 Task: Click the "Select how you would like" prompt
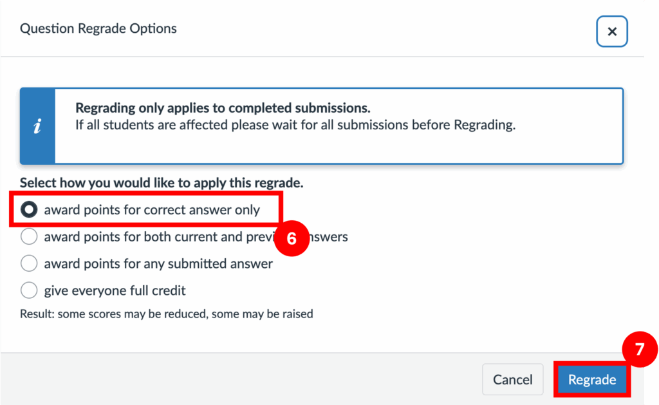point(162,183)
